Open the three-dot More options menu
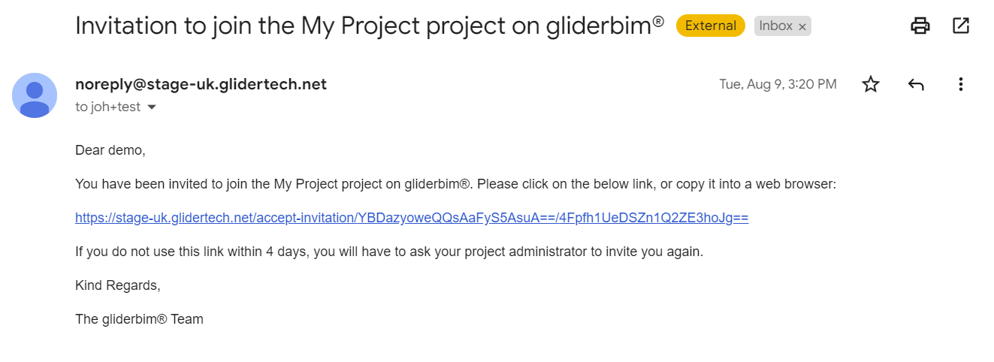994x362 pixels. tap(960, 84)
